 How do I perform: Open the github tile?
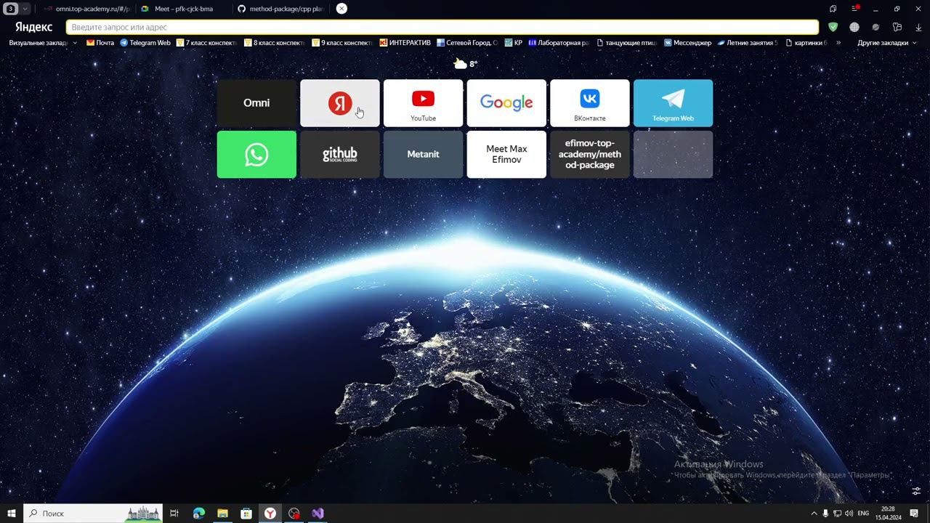tap(340, 154)
